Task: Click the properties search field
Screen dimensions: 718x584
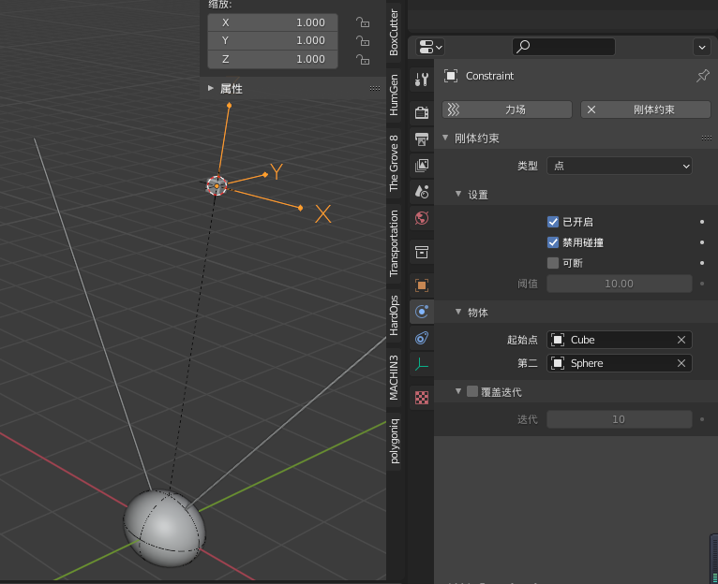Action: (563, 47)
